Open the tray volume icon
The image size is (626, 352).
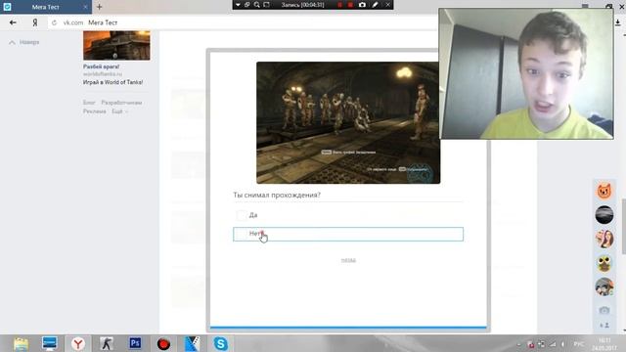[563, 344]
